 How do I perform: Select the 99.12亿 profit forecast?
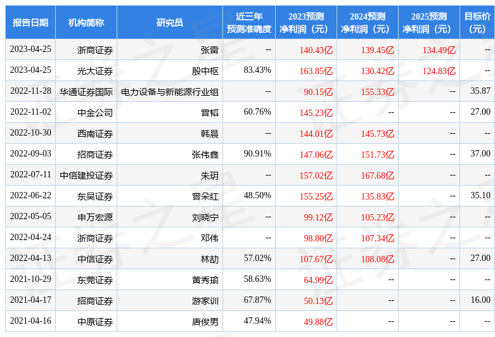[x=318, y=217]
